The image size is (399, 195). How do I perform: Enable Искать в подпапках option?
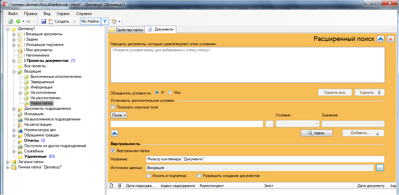pyautogui.click(x=148, y=175)
